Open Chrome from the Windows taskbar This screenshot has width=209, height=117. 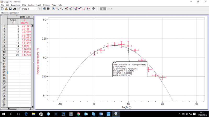78,114
